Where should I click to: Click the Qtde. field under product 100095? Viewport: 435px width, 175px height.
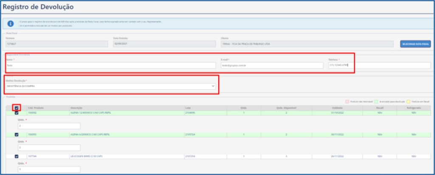49,147
